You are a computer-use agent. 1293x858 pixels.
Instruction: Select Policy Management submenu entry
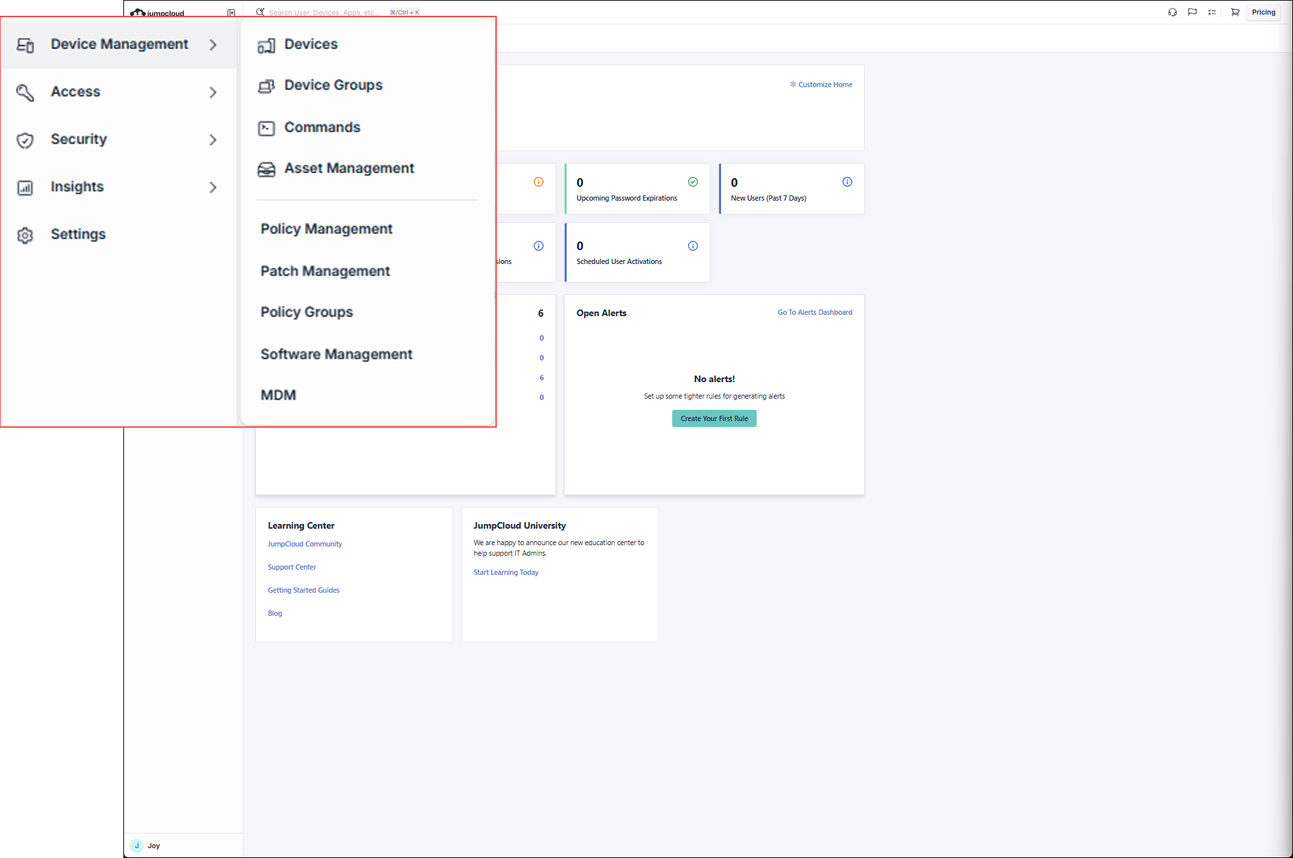pos(327,229)
